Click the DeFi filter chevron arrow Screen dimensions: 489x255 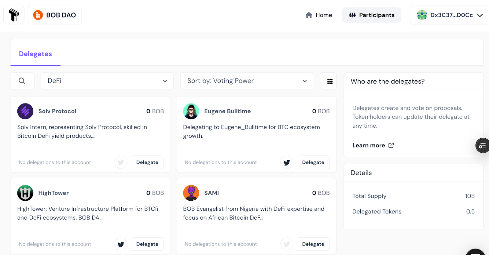[165, 81]
